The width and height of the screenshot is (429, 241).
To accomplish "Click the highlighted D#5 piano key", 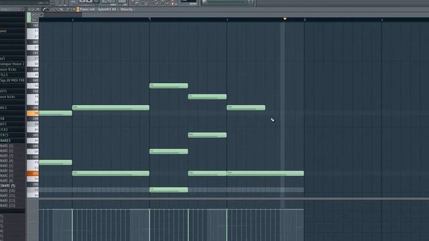I will 33,173.
